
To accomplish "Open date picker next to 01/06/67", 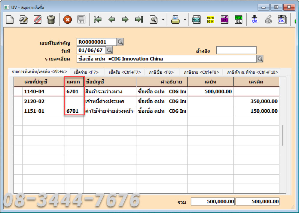I will pos(109,50).
